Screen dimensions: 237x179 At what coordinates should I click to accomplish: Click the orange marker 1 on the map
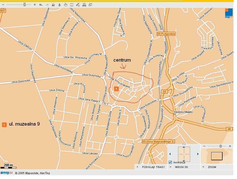116,89
